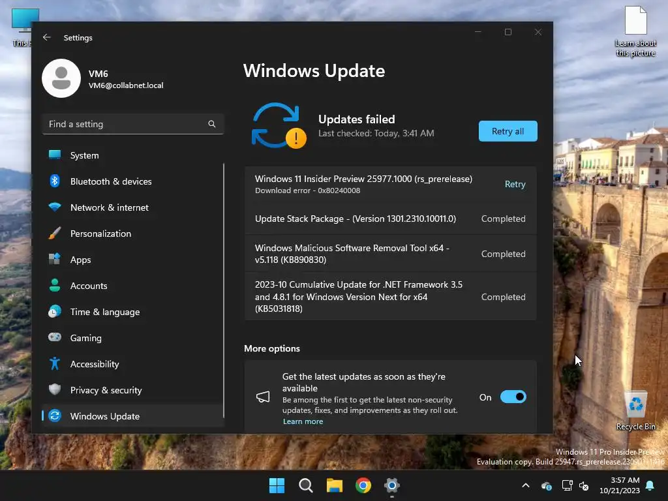Open Time & language settings
The image size is (668, 501).
click(x=133, y=312)
